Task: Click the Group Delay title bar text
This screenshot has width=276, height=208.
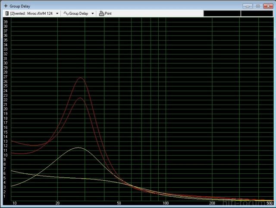Action: 20,6
